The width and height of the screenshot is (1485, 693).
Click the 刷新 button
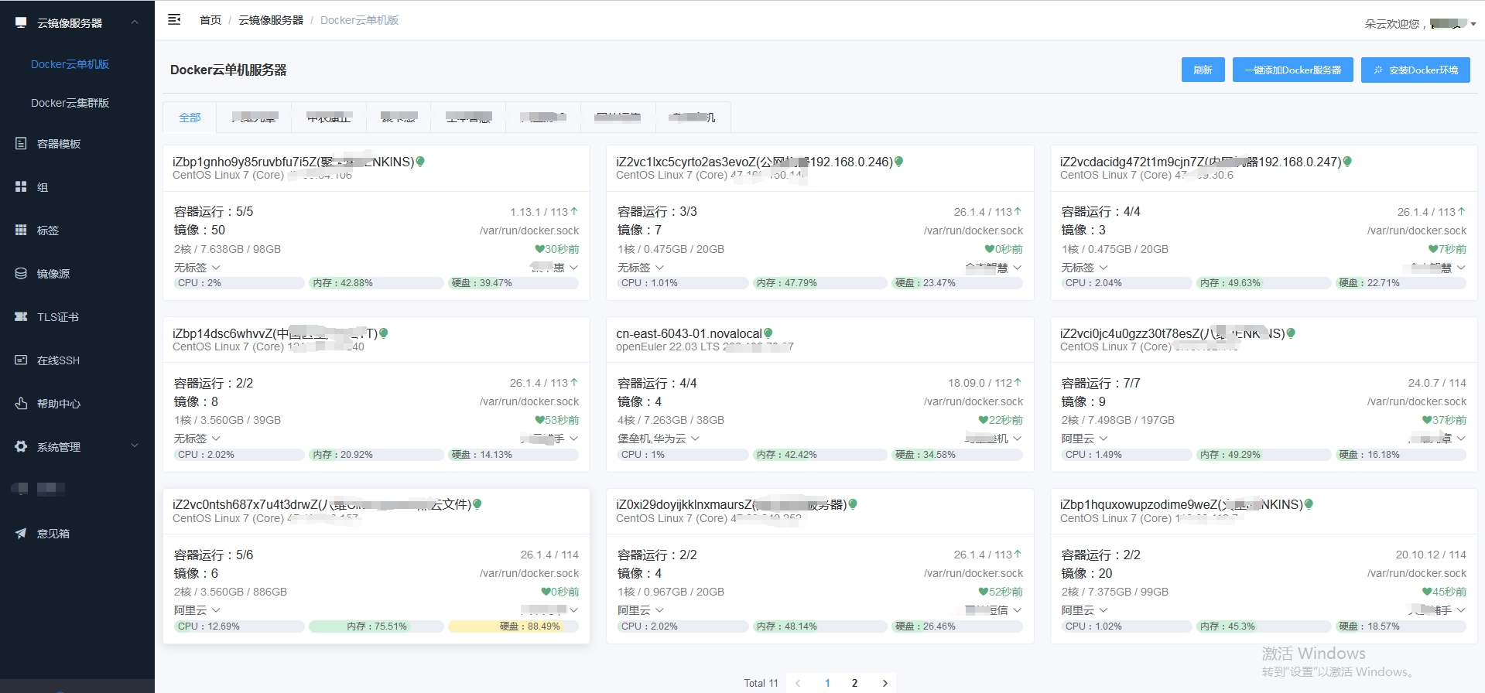click(x=1203, y=70)
